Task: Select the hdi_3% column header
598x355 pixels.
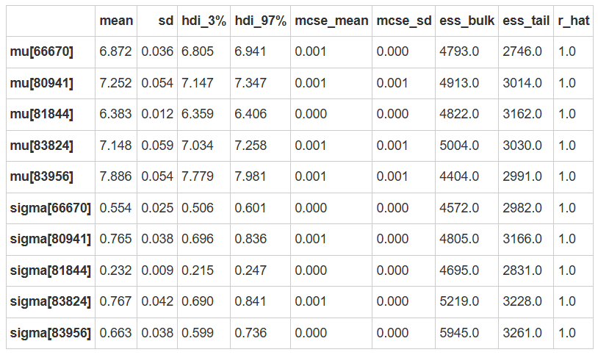Action: point(203,21)
